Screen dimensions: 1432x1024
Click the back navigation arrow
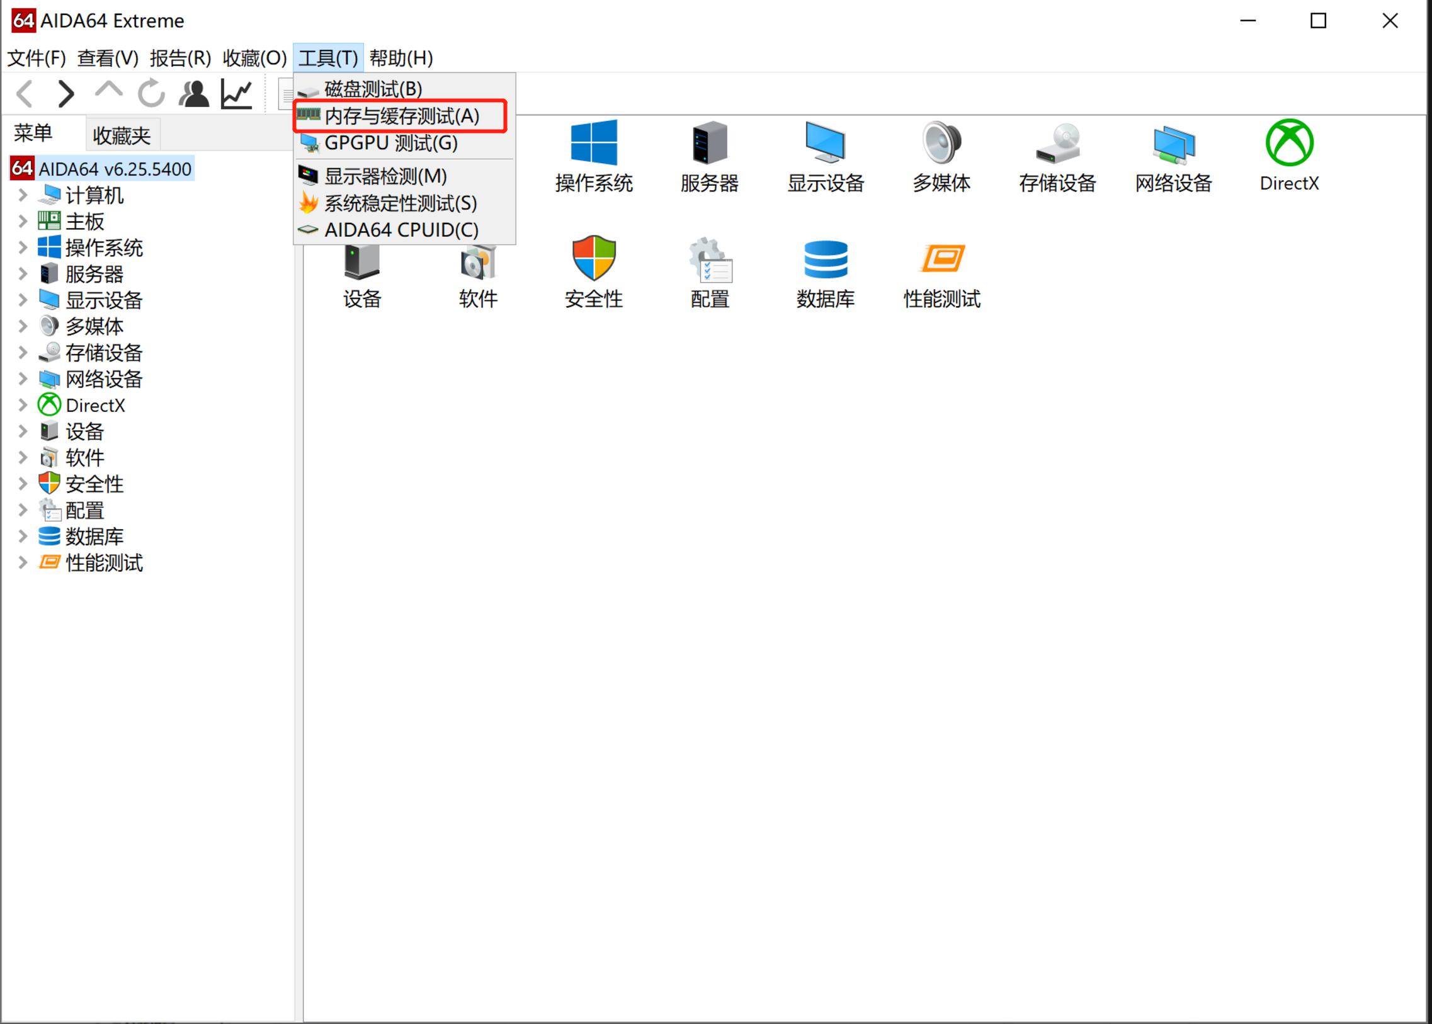24,93
